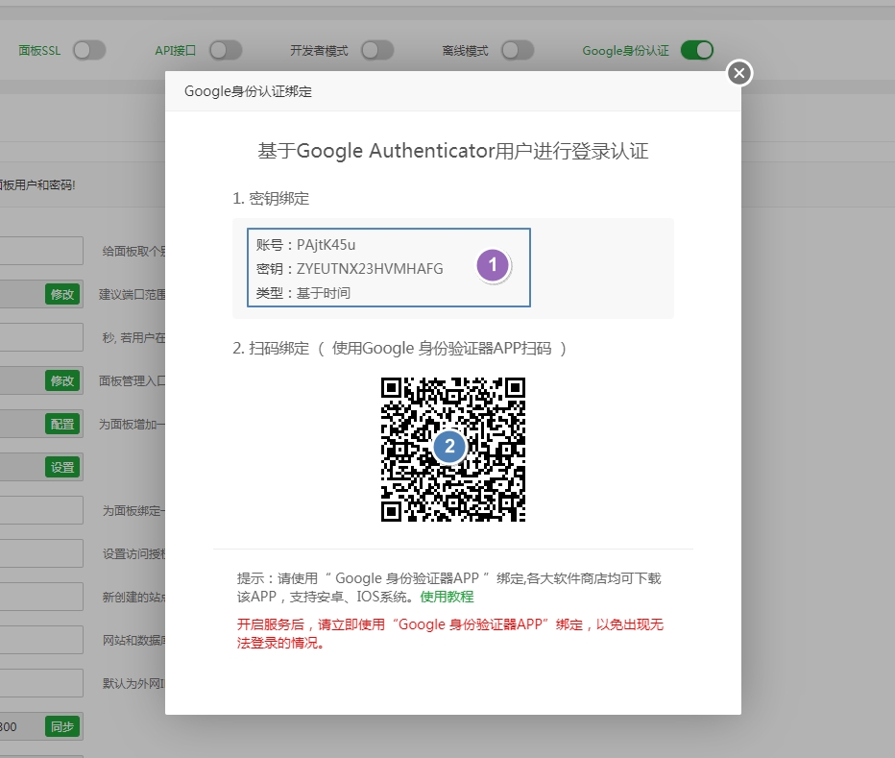
Task: Click the input field beside 秒, 若用户在
Action: pyautogui.click(x=41, y=337)
